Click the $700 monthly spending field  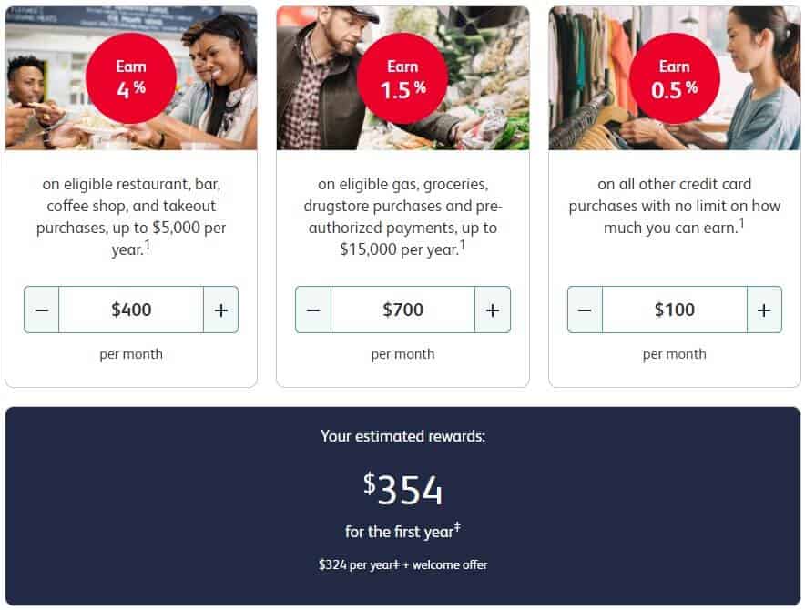tap(403, 310)
